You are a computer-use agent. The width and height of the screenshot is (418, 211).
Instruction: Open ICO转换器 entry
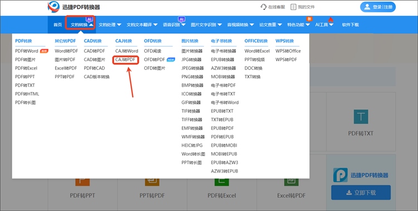pos(191,94)
